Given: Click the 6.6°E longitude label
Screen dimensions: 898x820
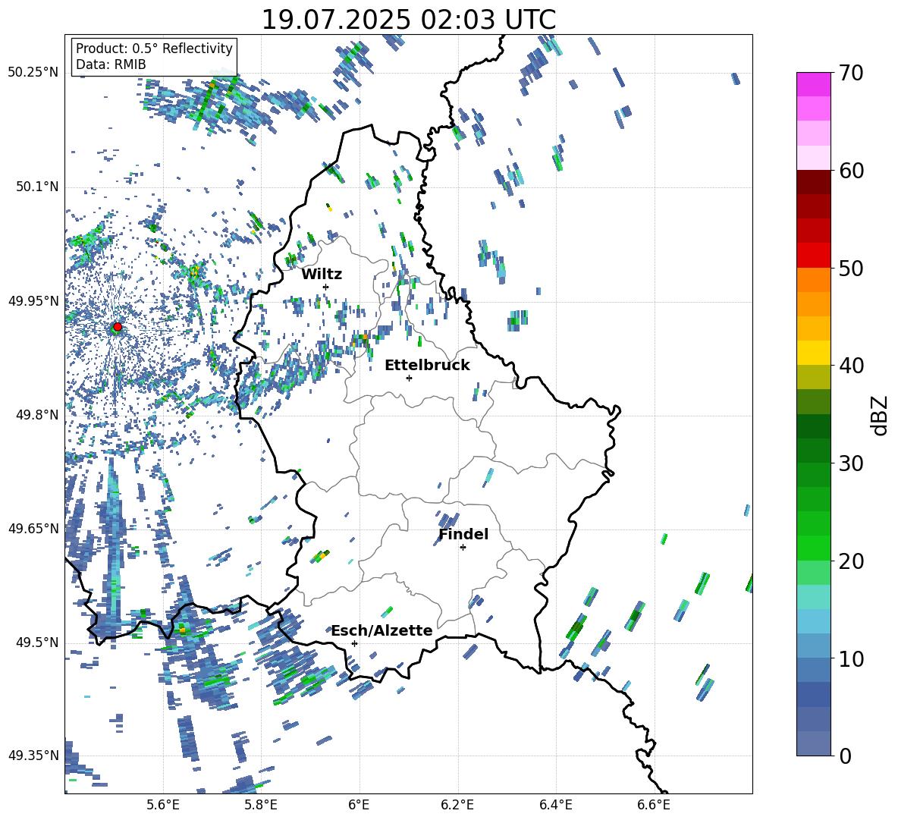Looking at the screenshot, I should (654, 805).
